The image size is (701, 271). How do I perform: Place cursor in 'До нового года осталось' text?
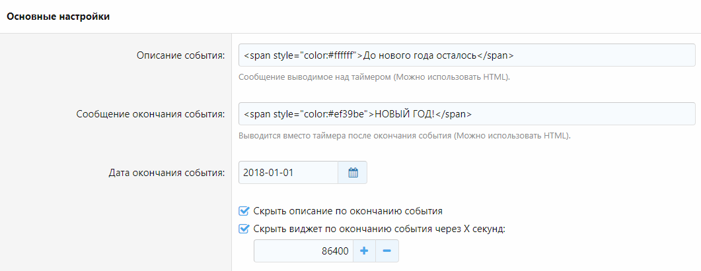coord(420,55)
